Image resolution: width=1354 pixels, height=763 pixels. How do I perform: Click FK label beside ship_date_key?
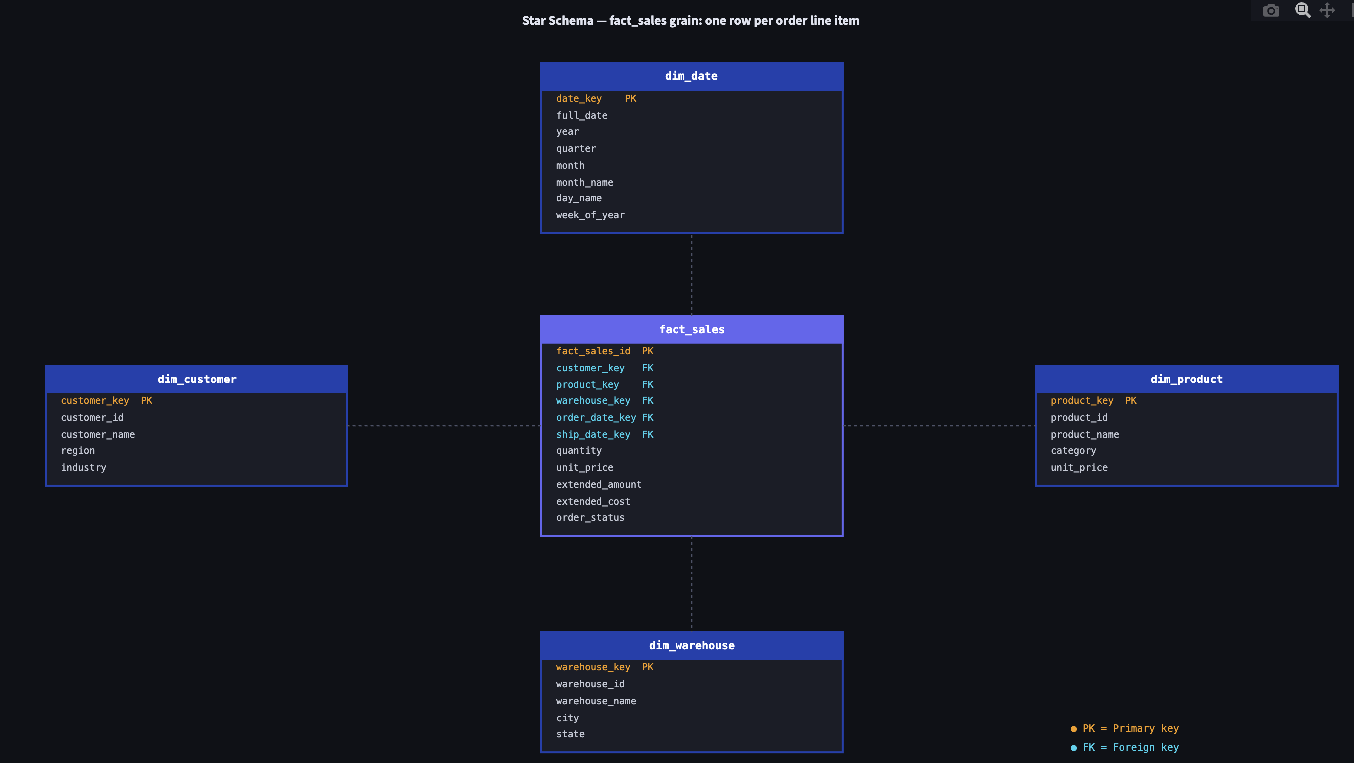point(647,434)
